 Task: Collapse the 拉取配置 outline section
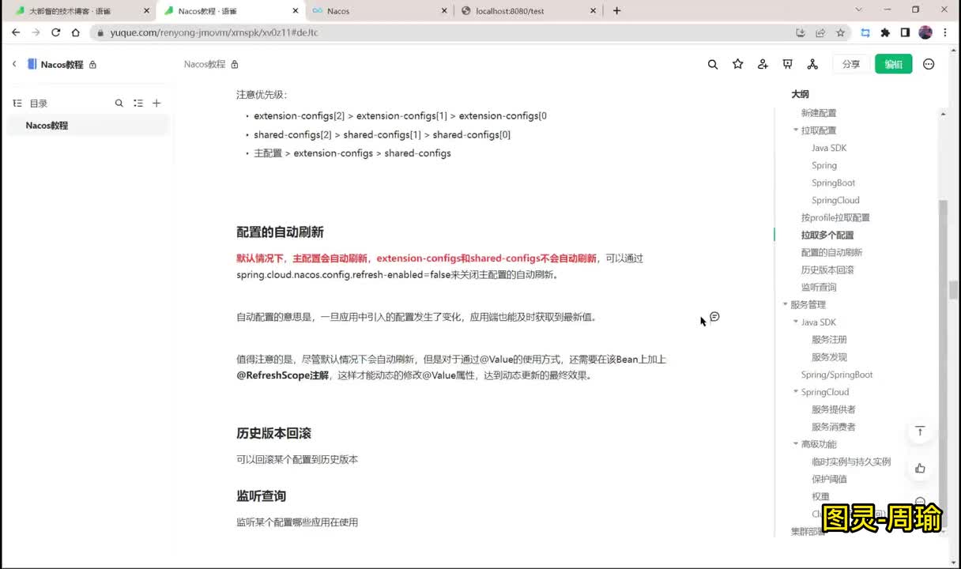[x=796, y=130]
